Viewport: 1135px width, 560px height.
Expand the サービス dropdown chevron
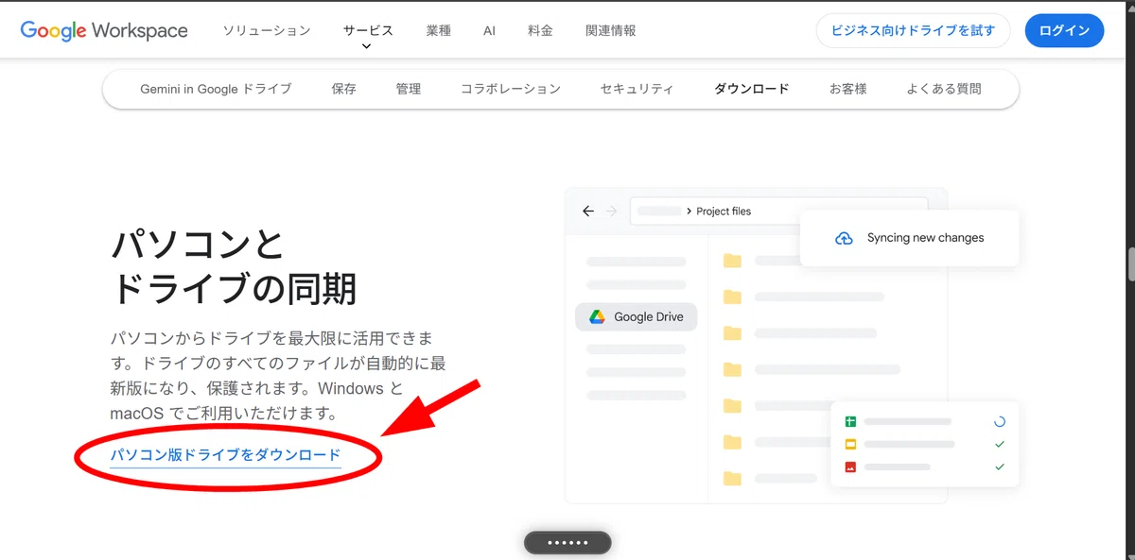368,45
